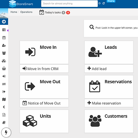Click the red tasks count badge
Screen dimensions: 138x138
(68, 13)
